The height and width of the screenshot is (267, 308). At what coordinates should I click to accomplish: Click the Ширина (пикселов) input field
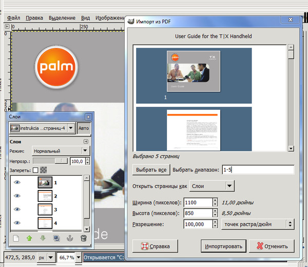198,202
